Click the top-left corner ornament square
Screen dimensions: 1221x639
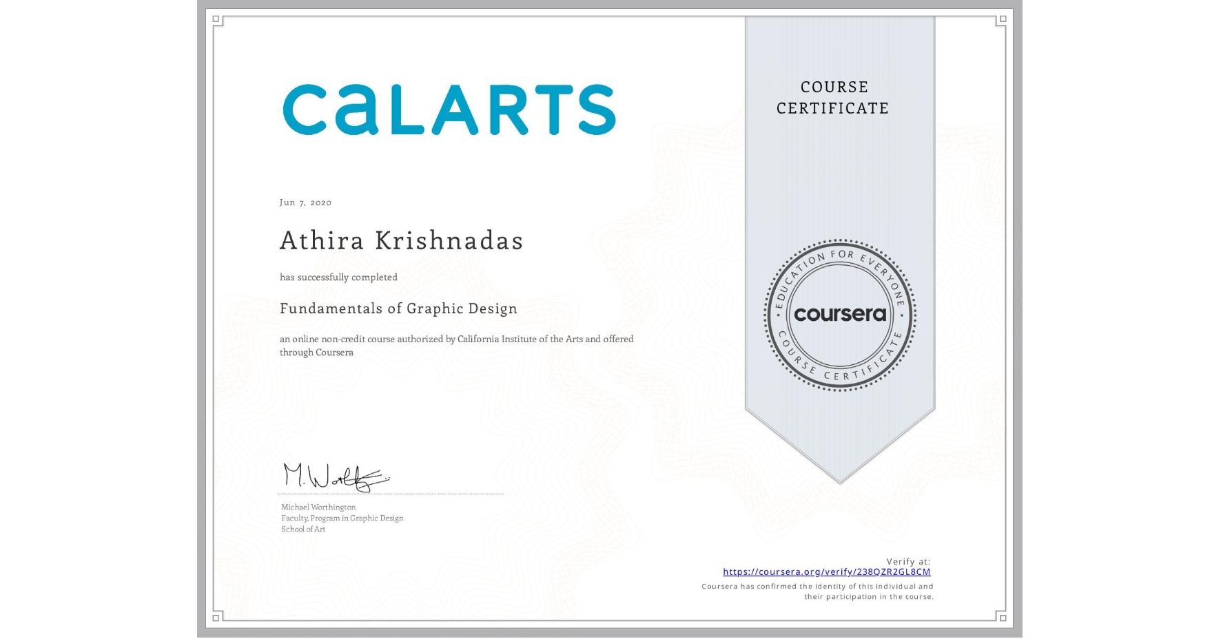point(215,19)
